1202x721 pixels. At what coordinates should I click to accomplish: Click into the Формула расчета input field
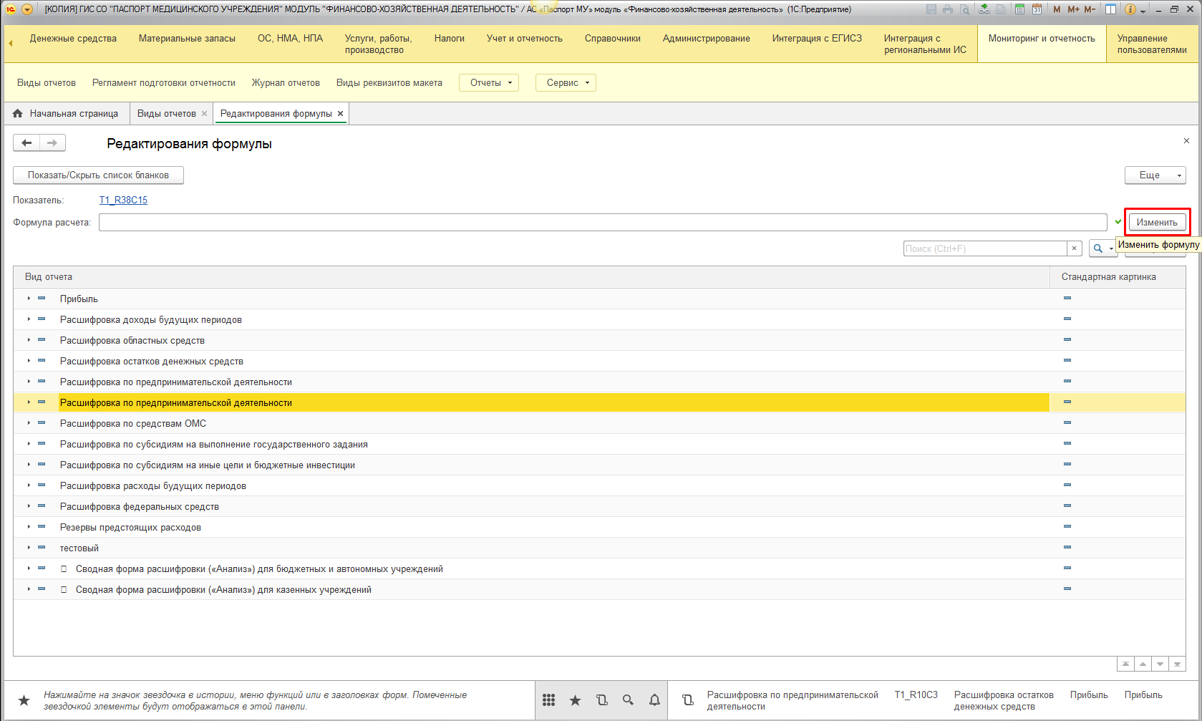click(602, 223)
